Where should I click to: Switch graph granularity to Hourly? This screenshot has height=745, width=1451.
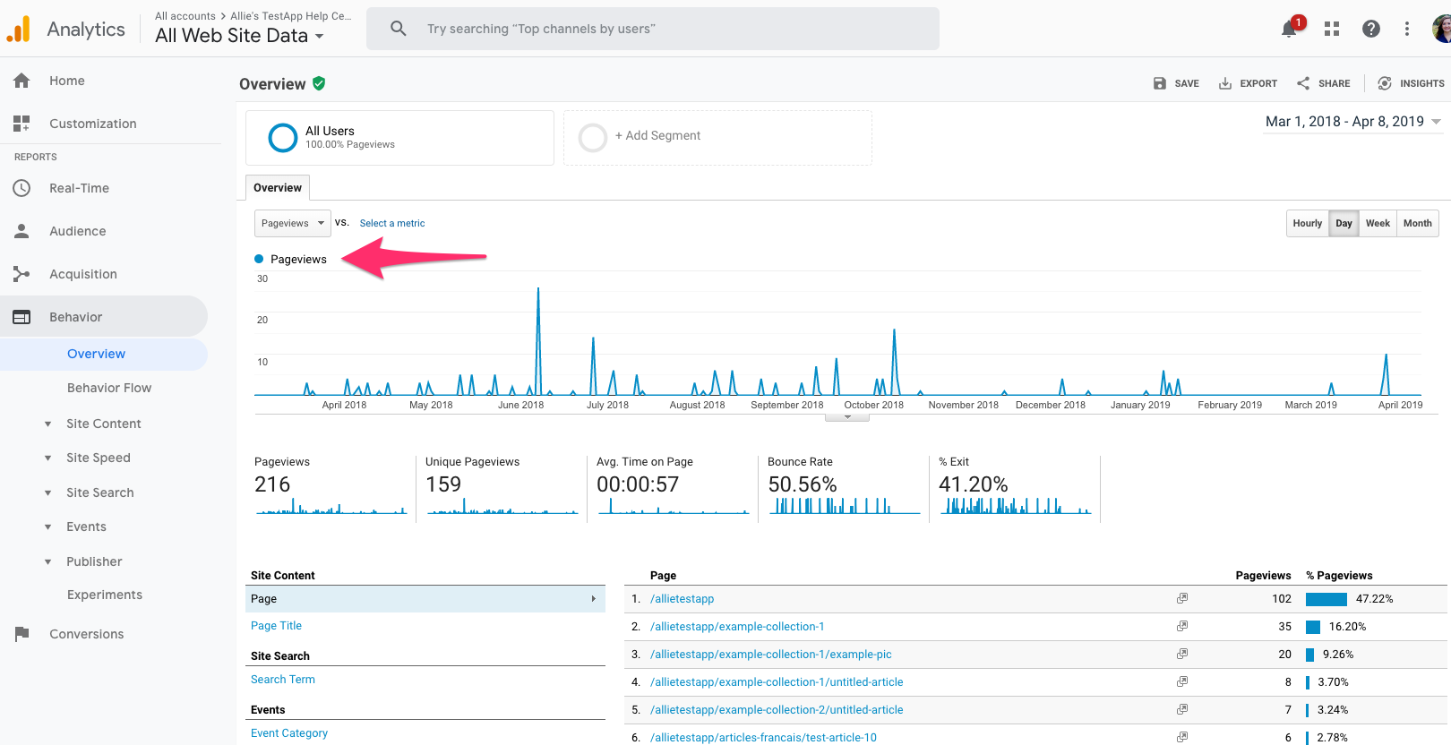click(x=1308, y=223)
